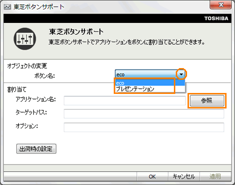This screenshot has width=235, height=185.
Task: Open the ボタン名 dropdown arrow
Action: [x=181, y=74]
